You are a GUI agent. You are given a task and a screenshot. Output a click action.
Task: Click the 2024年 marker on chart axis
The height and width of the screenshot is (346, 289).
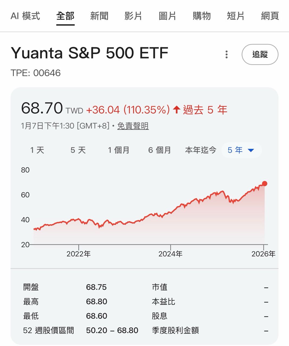pyautogui.click(x=170, y=254)
